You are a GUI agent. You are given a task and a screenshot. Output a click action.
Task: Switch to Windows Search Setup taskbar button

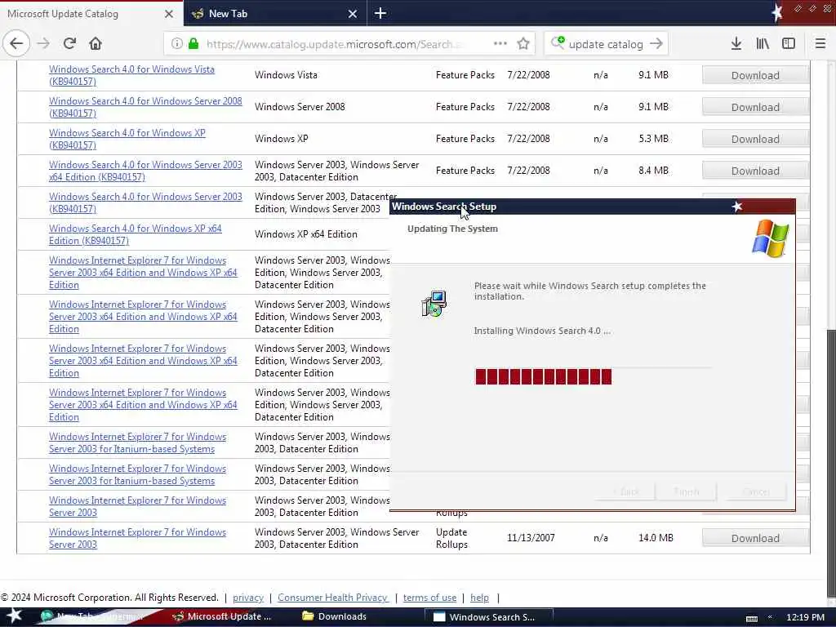coord(489,617)
